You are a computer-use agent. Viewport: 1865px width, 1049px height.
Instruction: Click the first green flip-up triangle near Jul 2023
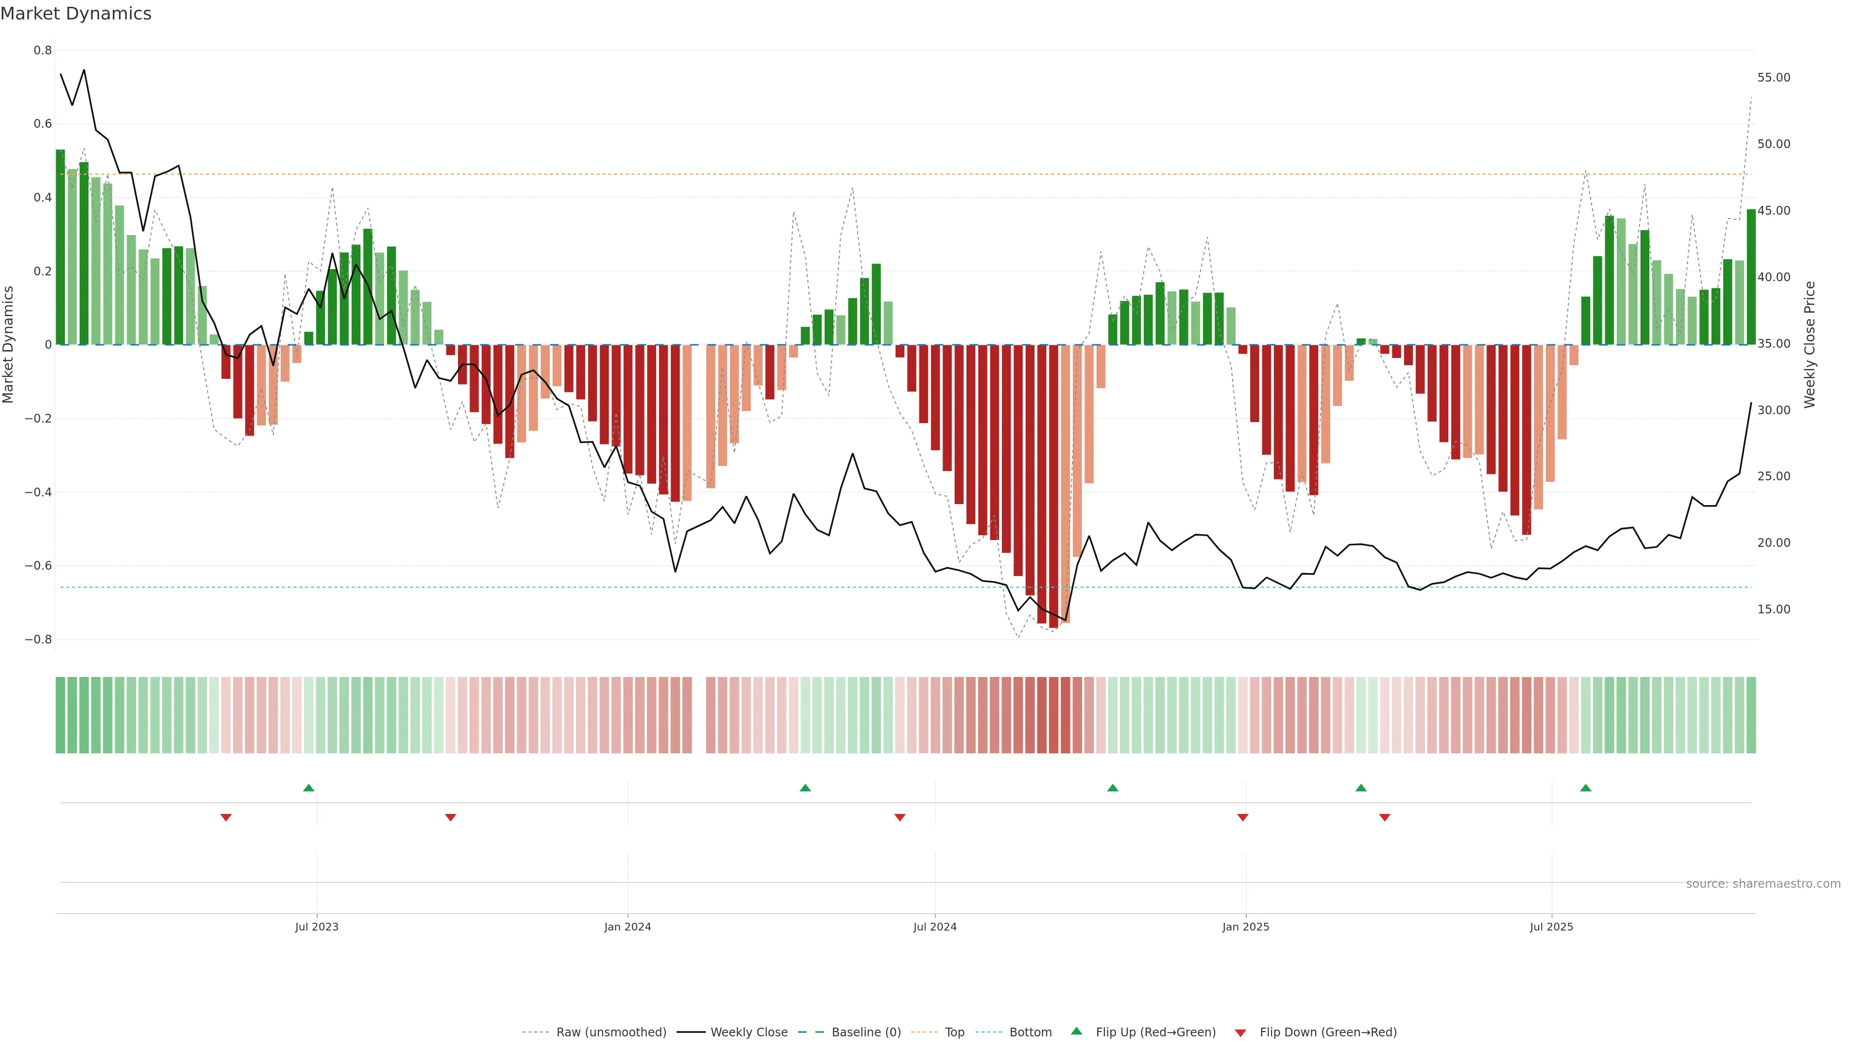(x=308, y=788)
